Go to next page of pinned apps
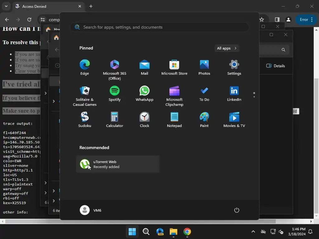This screenshot has height=239, width=319. (254, 97)
